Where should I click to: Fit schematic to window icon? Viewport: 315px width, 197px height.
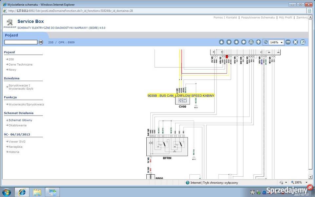point(295,42)
